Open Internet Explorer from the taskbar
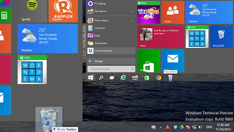Image resolution: width=234 pixels, height=132 pixels. [x=123, y=78]
